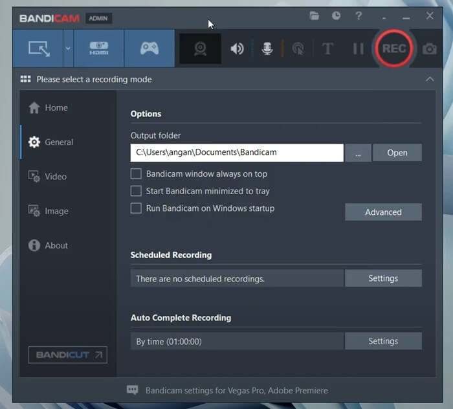Screen dimensions: 453x409
Task: Click the output folder path field
Action: [x=237, y=153]
